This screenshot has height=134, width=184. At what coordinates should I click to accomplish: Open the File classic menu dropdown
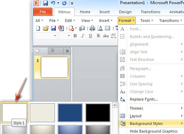coord(54,21)
